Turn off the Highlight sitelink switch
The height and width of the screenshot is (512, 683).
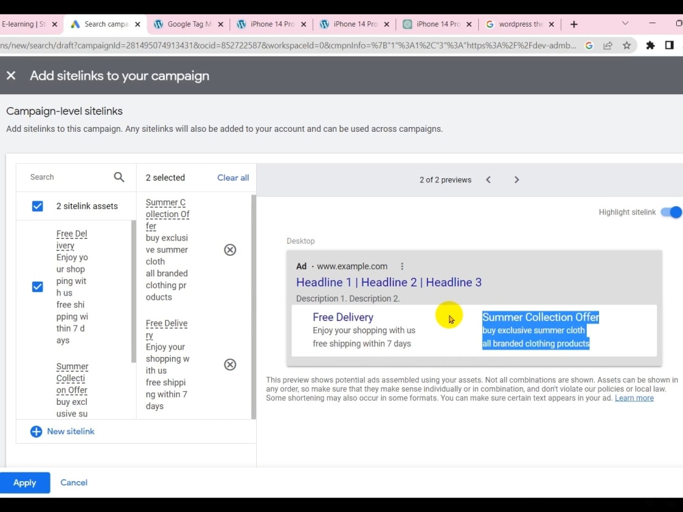(x=671, y=212)
